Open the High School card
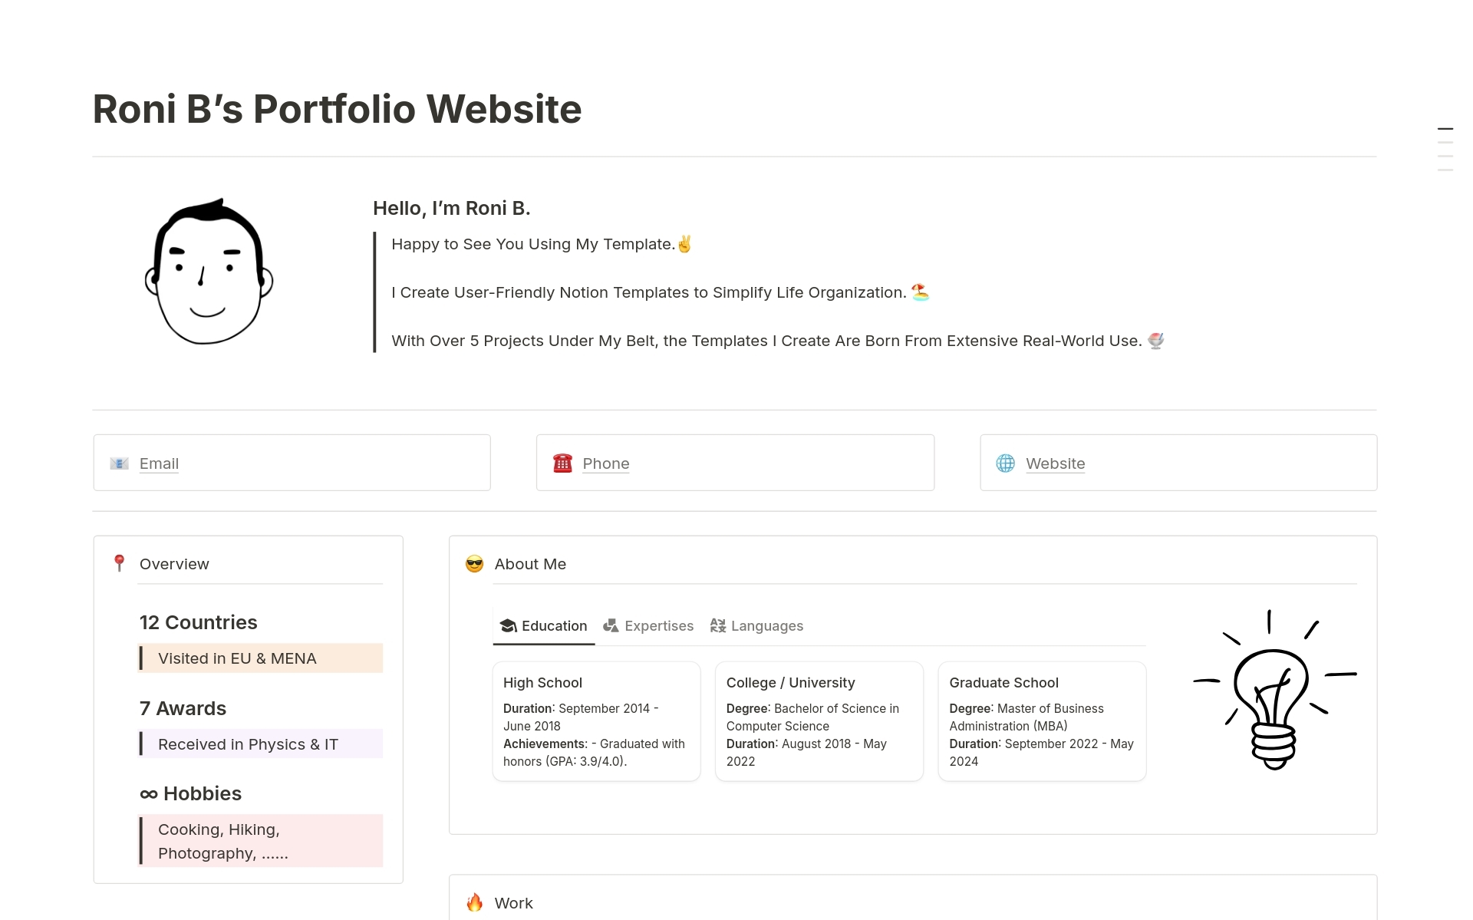 coord(596,721)
